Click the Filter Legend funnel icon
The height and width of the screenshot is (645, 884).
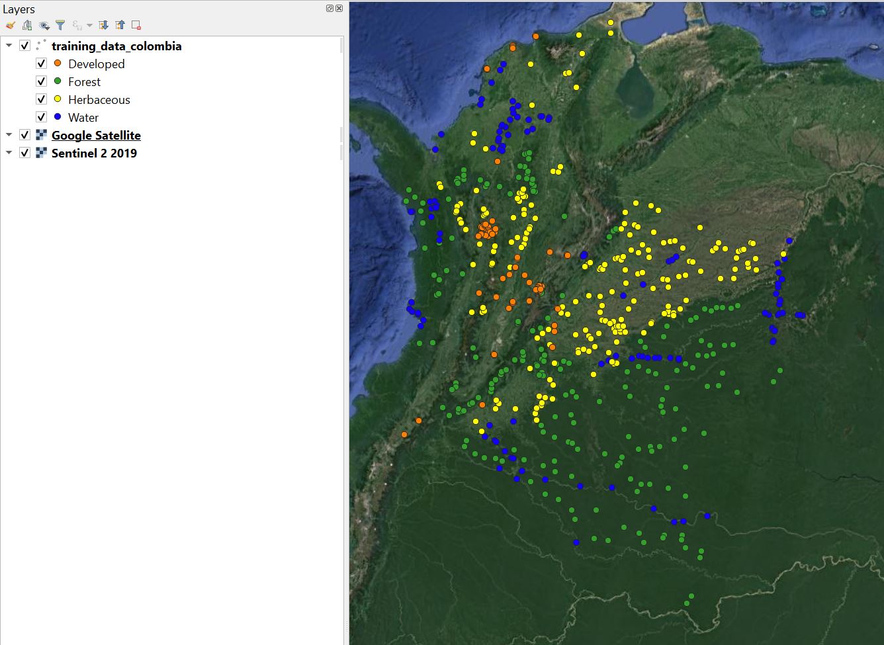pos(60,25)
